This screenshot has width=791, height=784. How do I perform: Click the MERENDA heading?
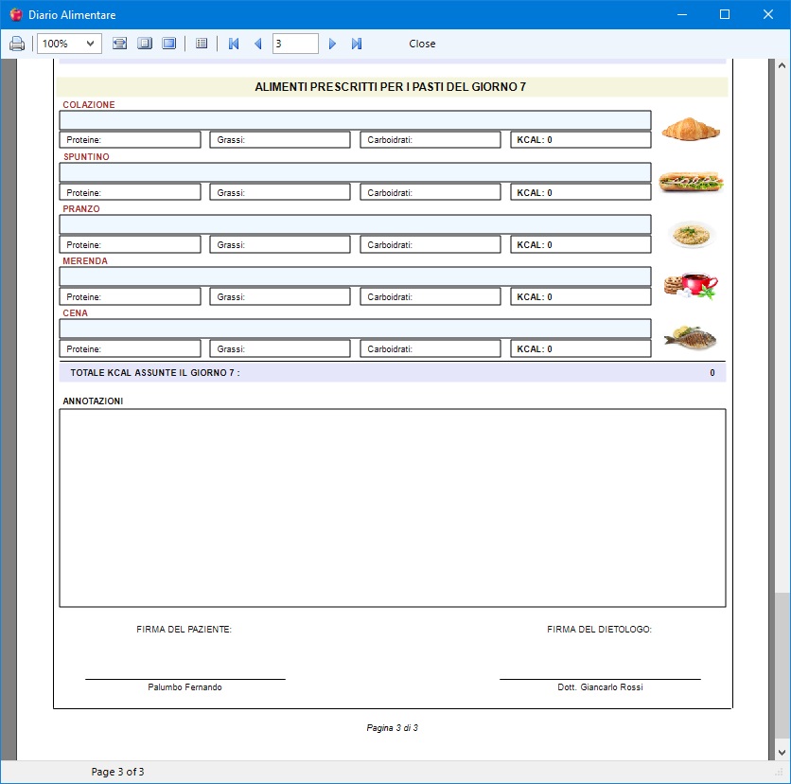pos(85,261)
